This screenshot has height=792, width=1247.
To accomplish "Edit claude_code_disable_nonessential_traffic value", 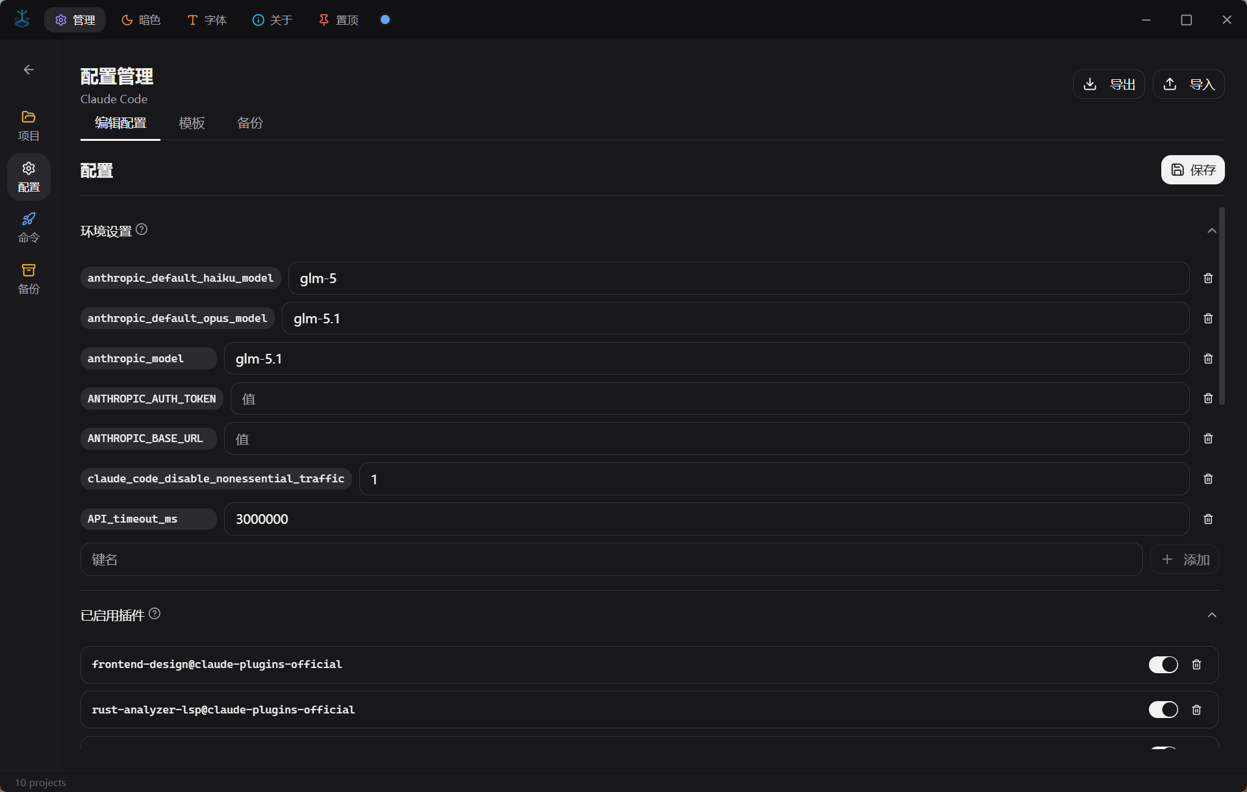I will (x=774, y=479).
